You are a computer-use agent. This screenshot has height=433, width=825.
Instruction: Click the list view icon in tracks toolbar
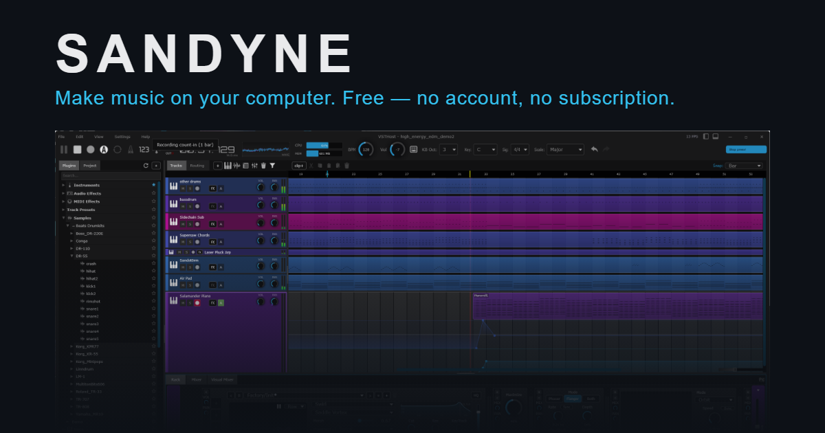click(x=246, y=166)
